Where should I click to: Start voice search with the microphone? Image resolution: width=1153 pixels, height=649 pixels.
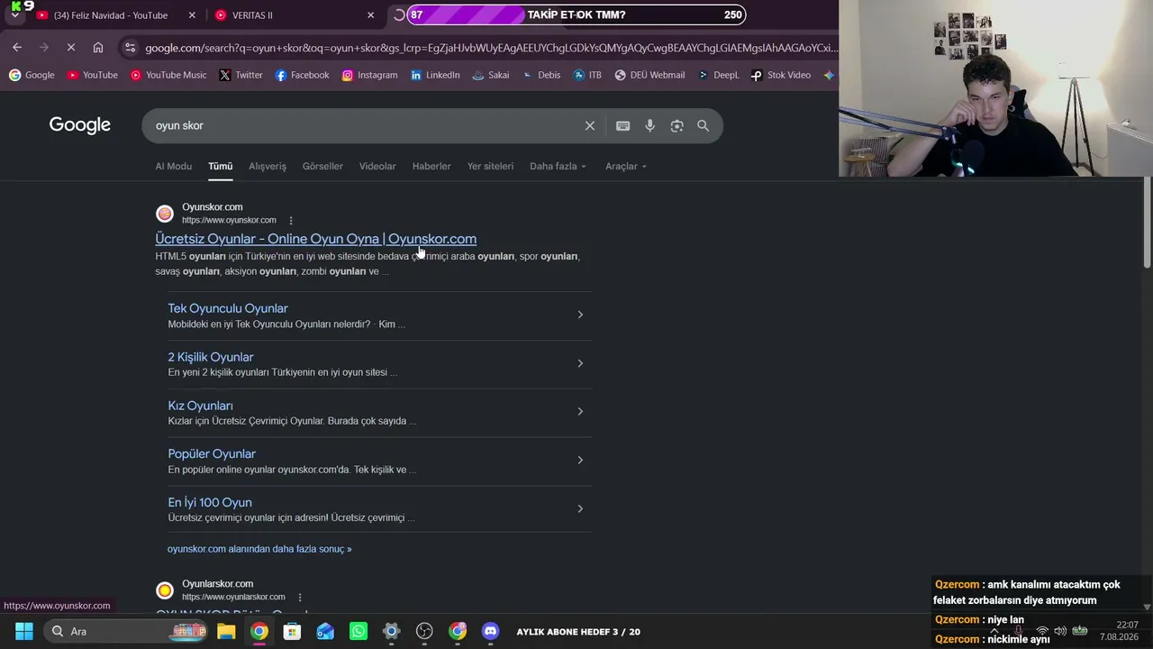649,126
